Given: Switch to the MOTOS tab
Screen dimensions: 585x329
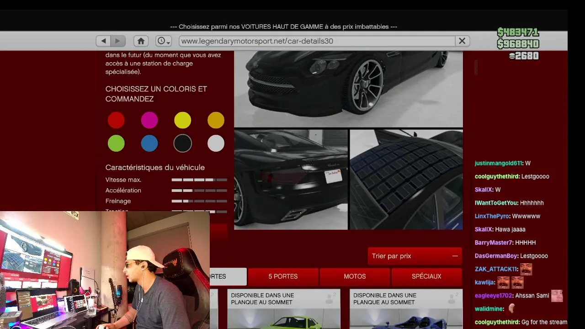Looking at the screenshot, I should [355, 276].
